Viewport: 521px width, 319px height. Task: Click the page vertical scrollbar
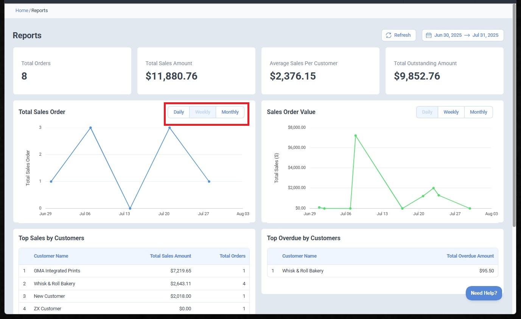coord(514,114)
